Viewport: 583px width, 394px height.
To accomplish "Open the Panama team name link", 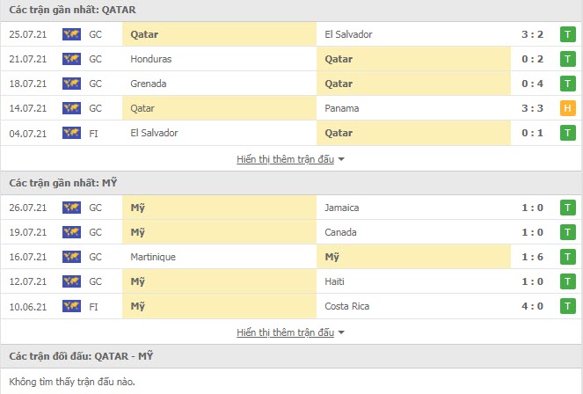I will coord(342,108).
